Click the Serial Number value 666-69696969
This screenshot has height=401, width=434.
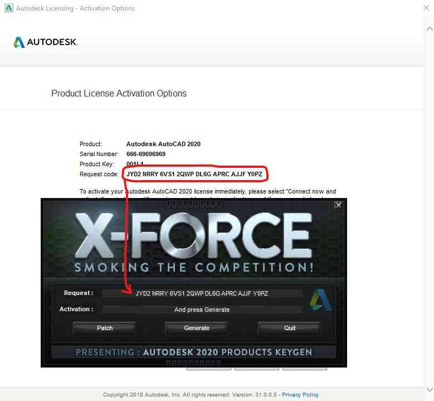click(x=146, y=154)
